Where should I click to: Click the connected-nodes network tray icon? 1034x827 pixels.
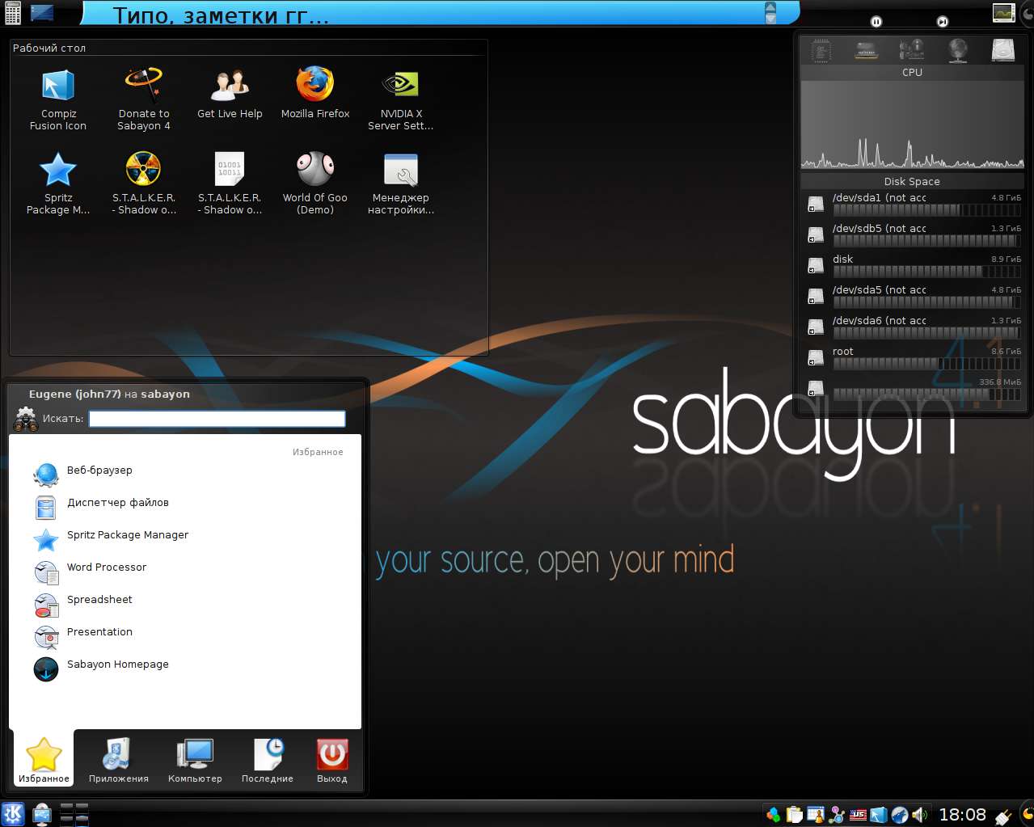[x=837, y=815]
